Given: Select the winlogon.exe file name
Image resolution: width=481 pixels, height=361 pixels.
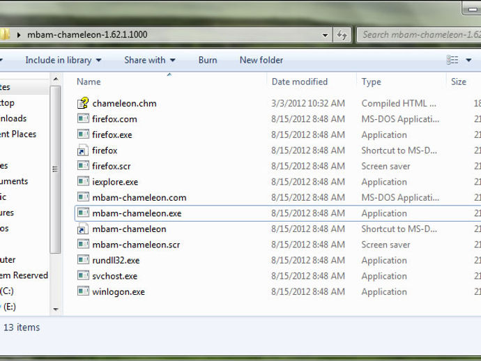Looking at the screenshot, I should [119, 292].
